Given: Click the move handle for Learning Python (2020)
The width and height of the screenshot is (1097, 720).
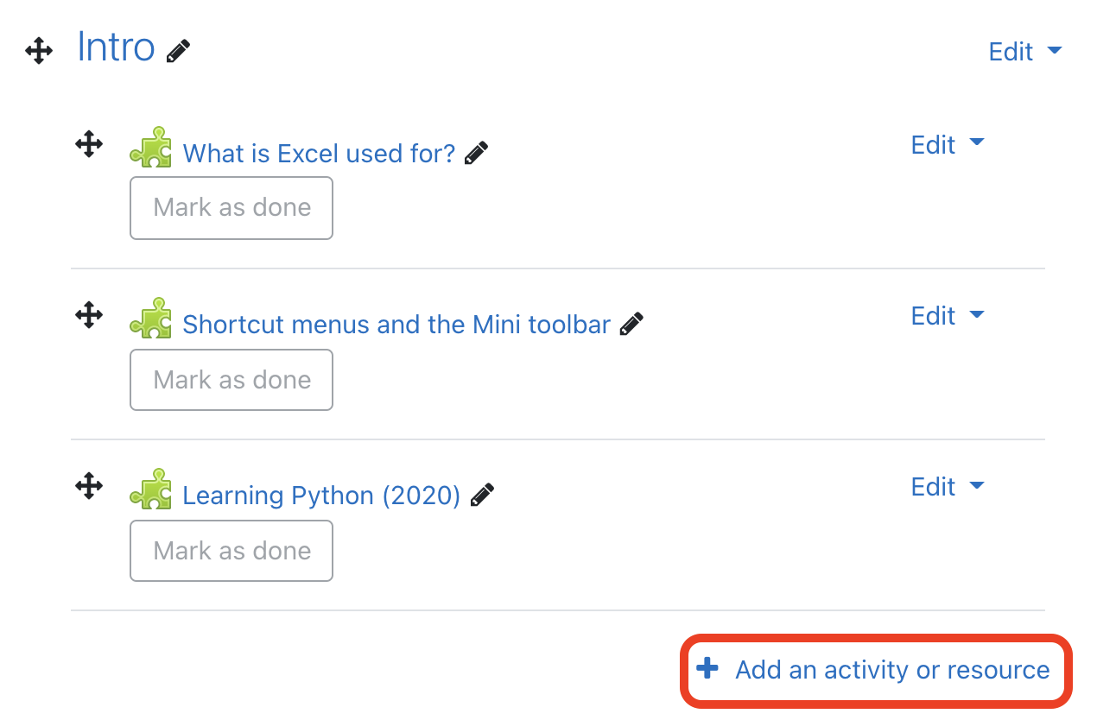Looking at the screenshot, I should (89, 486).
